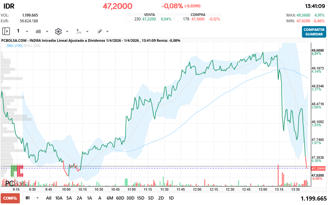Select the 10A time range
This screenshot has width=331, height=205.
59,198
